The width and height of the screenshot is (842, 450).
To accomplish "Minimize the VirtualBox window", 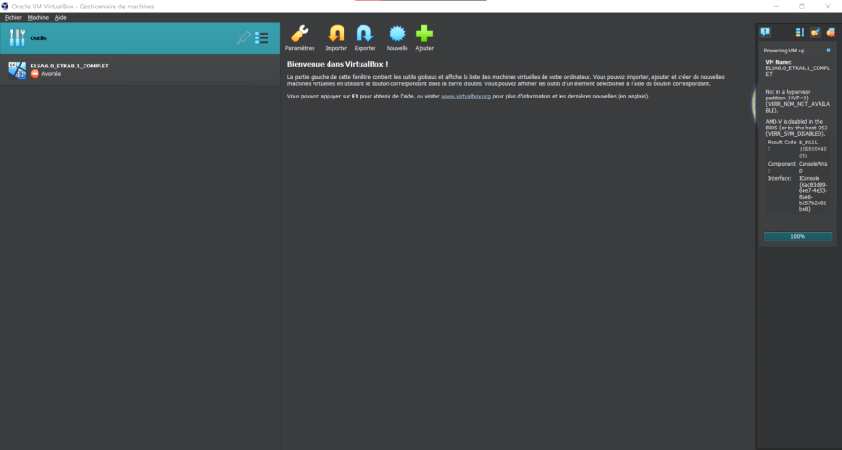I will [776, 7].
